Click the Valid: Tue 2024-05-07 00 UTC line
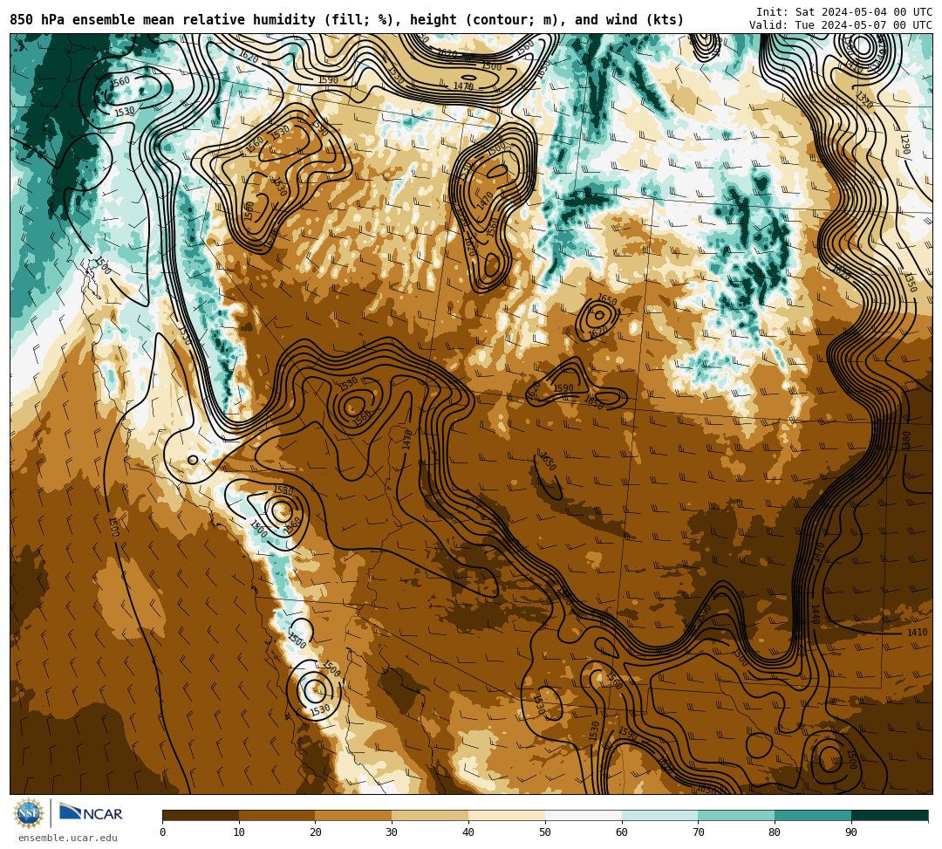 point(841,25)
